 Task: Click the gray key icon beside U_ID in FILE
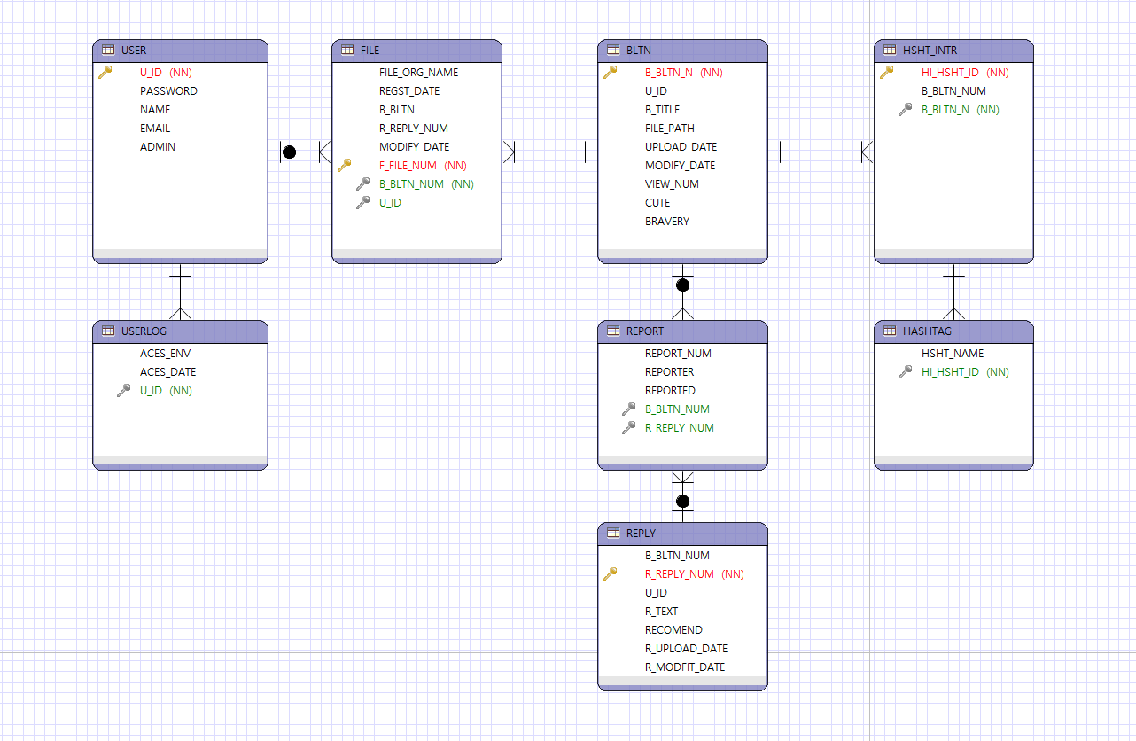coord(362,202)
